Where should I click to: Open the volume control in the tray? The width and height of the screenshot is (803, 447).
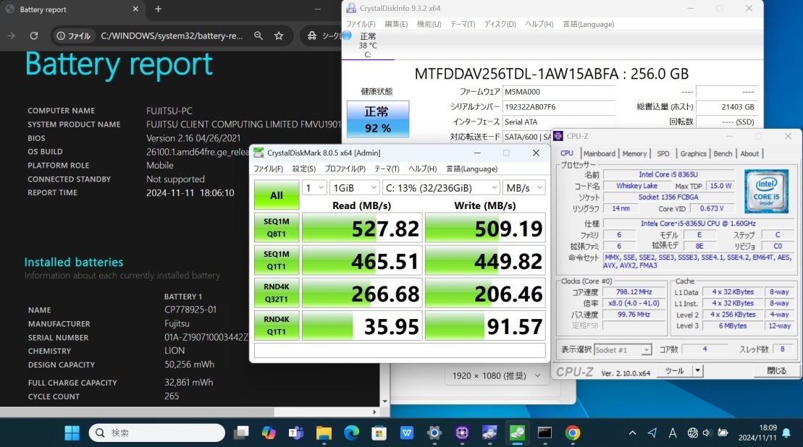tap(707, 433)
